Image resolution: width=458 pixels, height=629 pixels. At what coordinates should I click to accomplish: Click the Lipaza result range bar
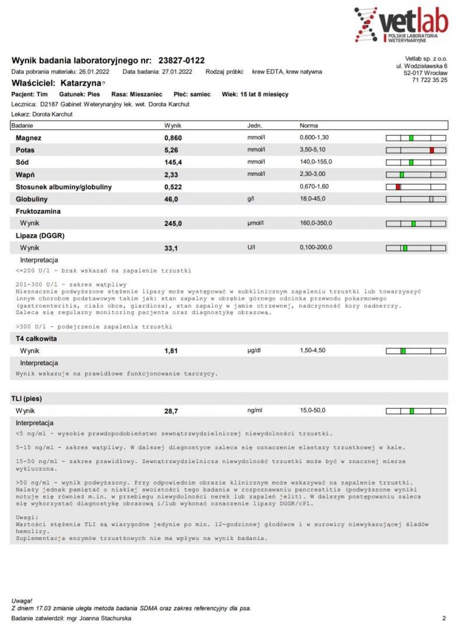coord(416,248)
